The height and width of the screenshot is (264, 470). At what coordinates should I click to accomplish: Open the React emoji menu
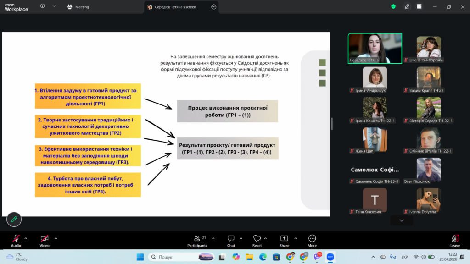(x=257, y=240)
